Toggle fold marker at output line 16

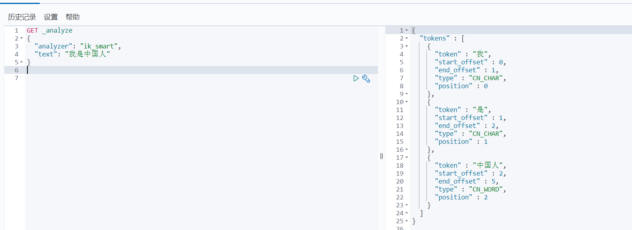407,149
